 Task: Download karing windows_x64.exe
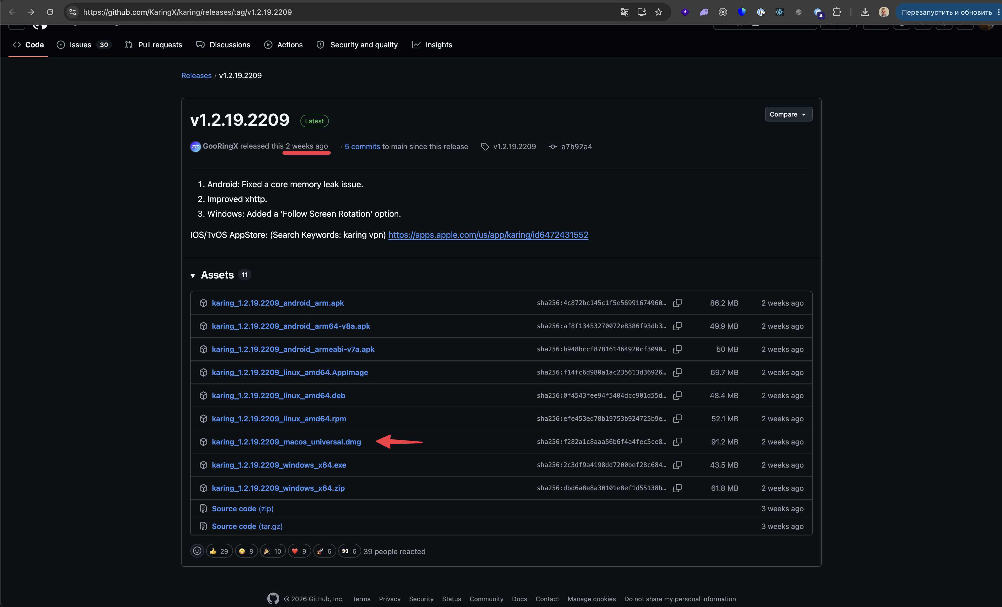coord(279,465)
